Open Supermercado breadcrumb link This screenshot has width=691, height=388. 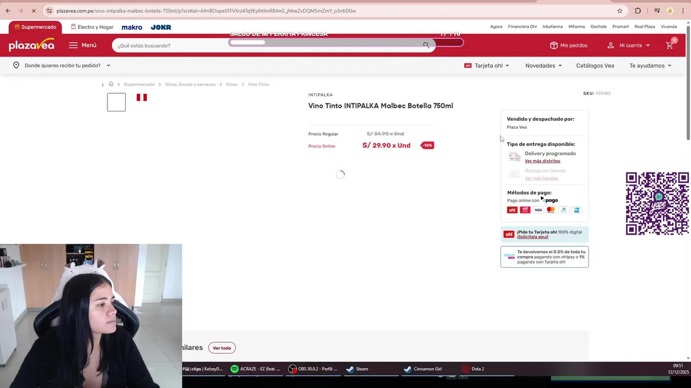[139, 85]
